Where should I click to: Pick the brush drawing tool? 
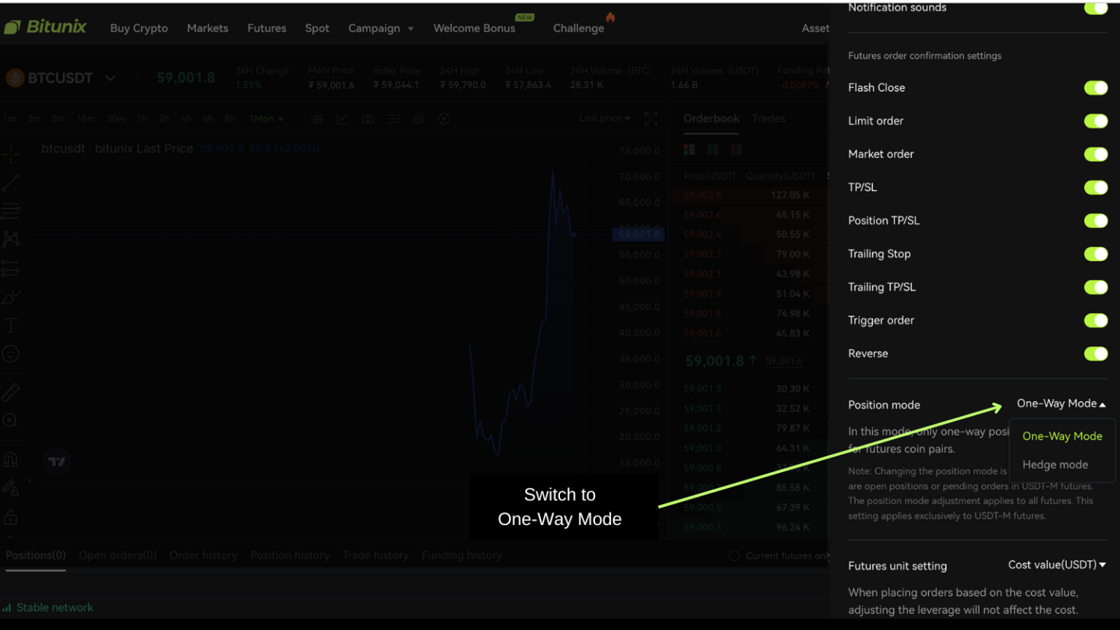pyautogui.click(x=11, y=297)
